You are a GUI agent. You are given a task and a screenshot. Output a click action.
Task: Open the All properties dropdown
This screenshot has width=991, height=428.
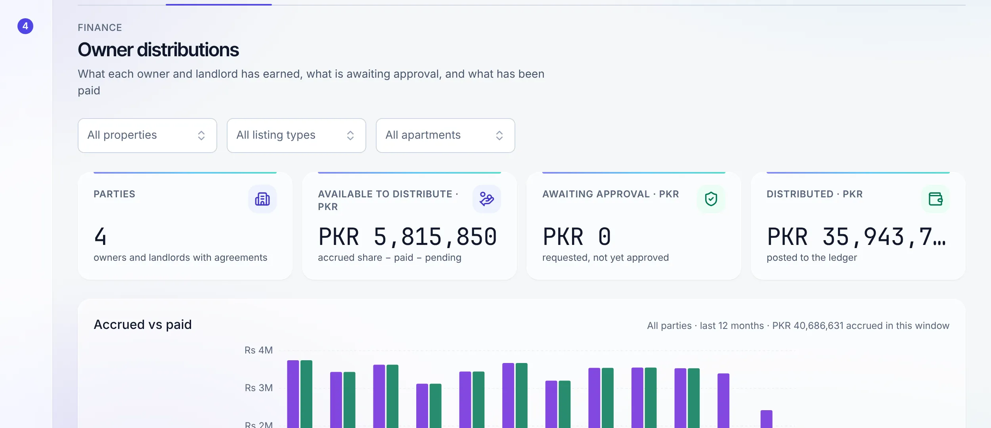coord(147,136)
